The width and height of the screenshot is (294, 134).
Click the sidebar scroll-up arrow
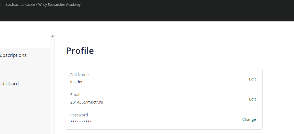point(52,37)
